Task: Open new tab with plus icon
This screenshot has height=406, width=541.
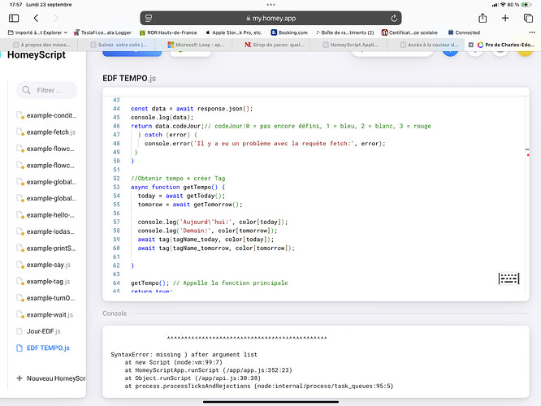Action: tap(505, 18)
